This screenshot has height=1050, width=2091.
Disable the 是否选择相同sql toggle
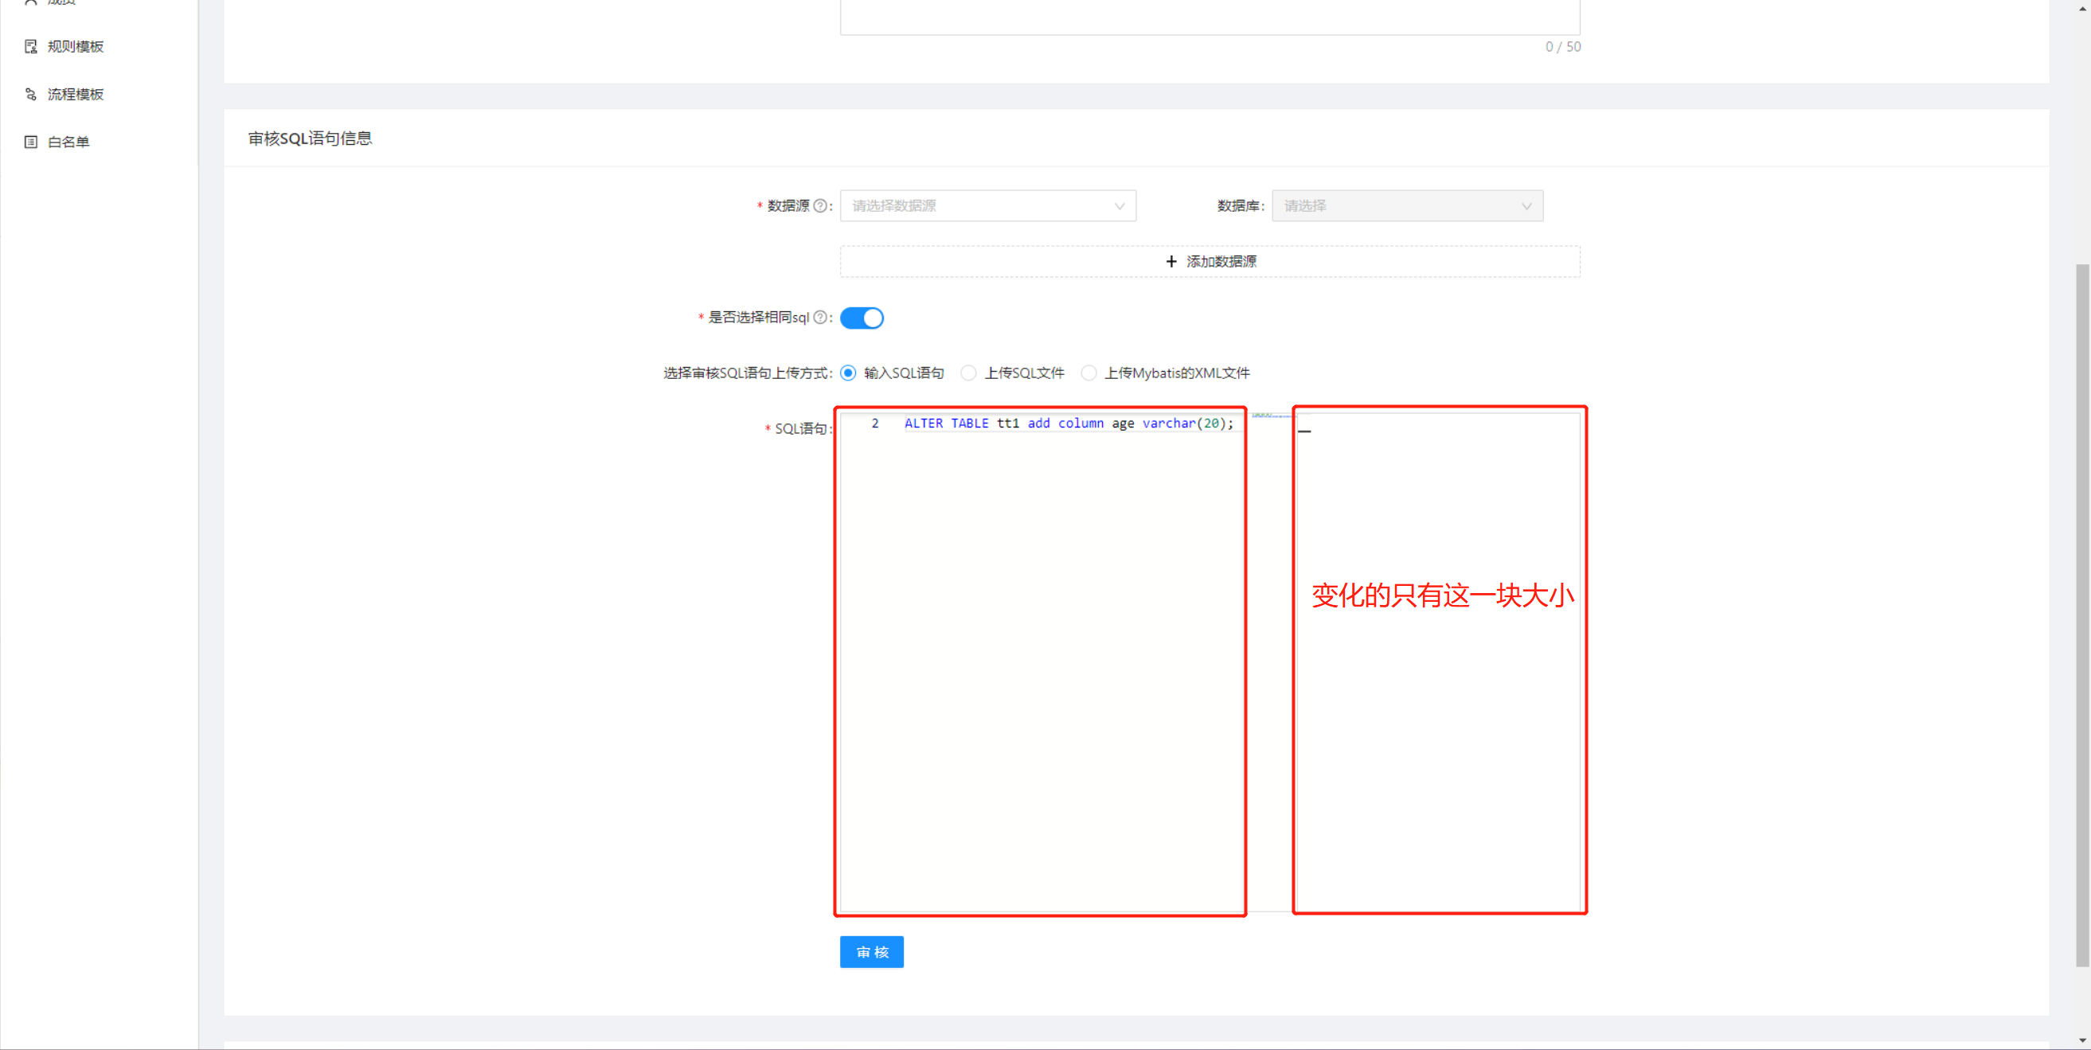(862, 318)
